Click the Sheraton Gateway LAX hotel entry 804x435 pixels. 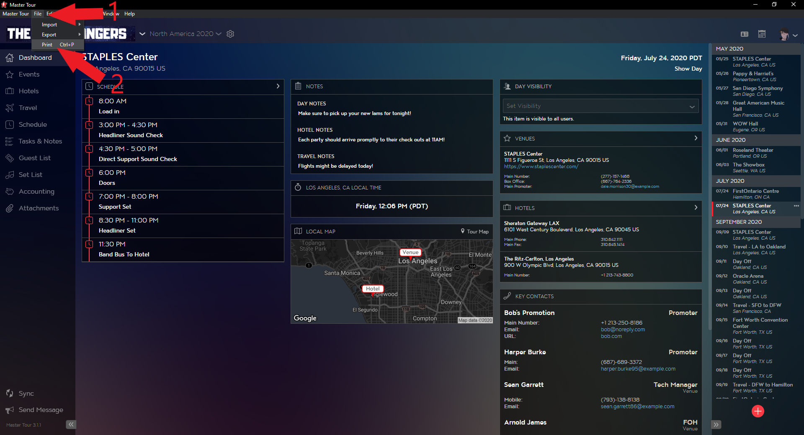600,234
